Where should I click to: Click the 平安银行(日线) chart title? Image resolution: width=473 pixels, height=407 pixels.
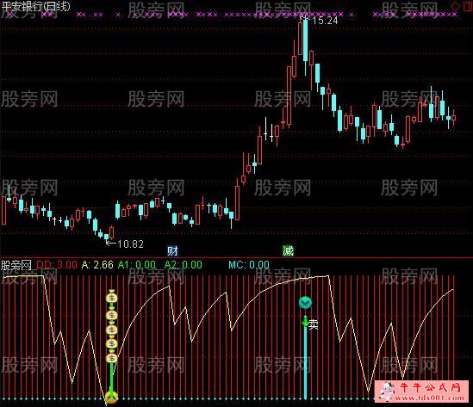pos(35,6)
